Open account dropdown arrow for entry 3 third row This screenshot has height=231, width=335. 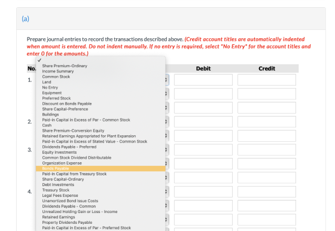coord(166,178)
